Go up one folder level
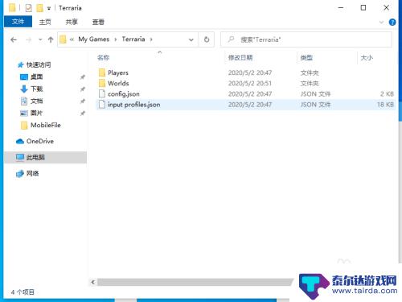Screen dimensions: 402x302 [x=51, y=39]
